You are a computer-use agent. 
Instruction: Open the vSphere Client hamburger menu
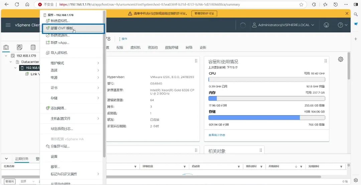[8, 25]
